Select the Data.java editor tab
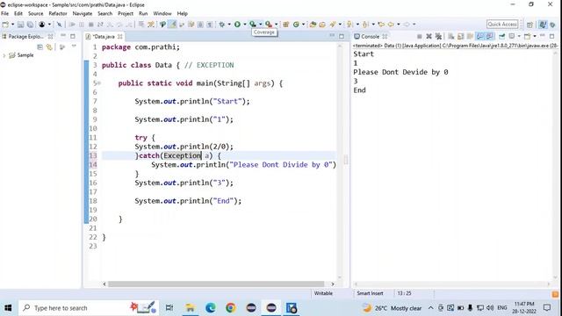This screenshot has width=562, height=316. pyautogui.click(x=104, y=37)
